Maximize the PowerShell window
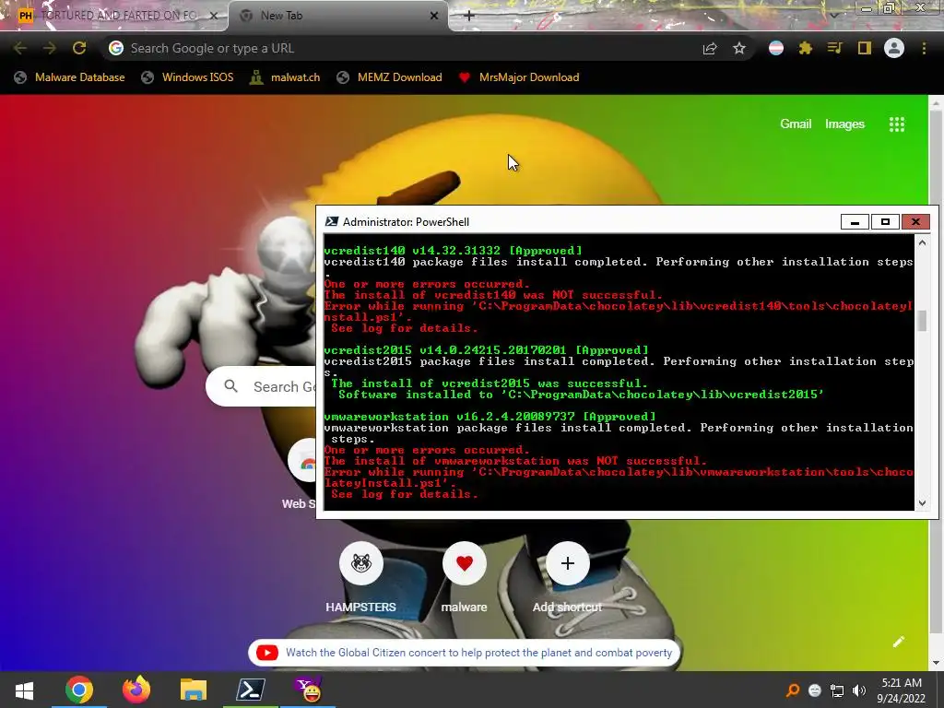The width and height of the screenshot is (944, 708). point(885,221)
